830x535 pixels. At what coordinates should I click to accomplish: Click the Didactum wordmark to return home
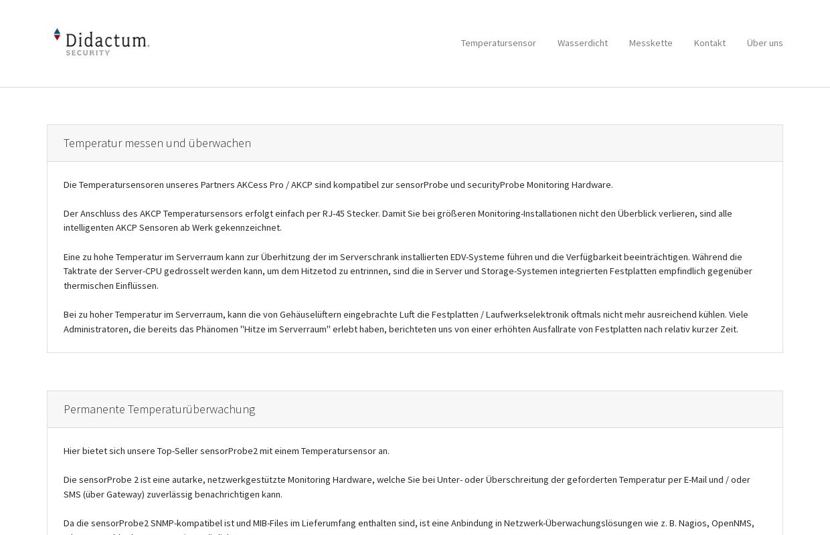107,41
